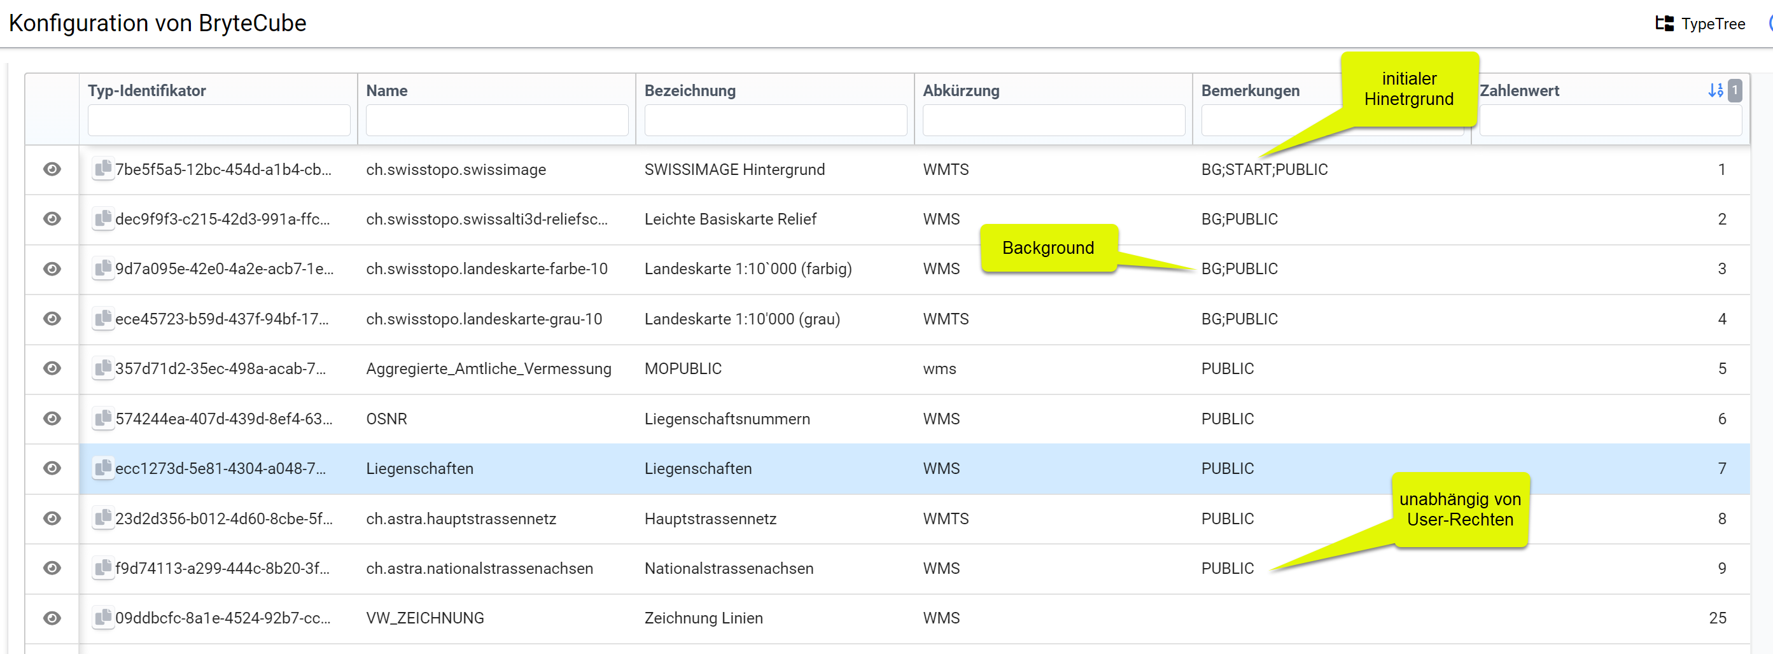The width and height of the screenshot is (1773, 654).
Task: Click PUBLIC remarks in OSNR row
Action: (1228, 419)
